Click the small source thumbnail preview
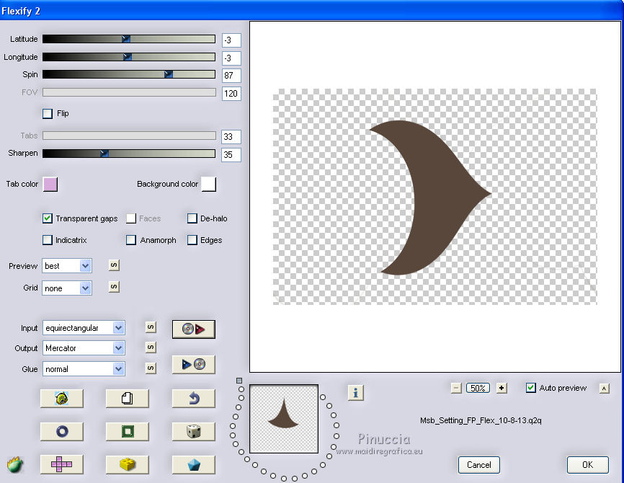 pyautogui.click(x=284, y=419)
